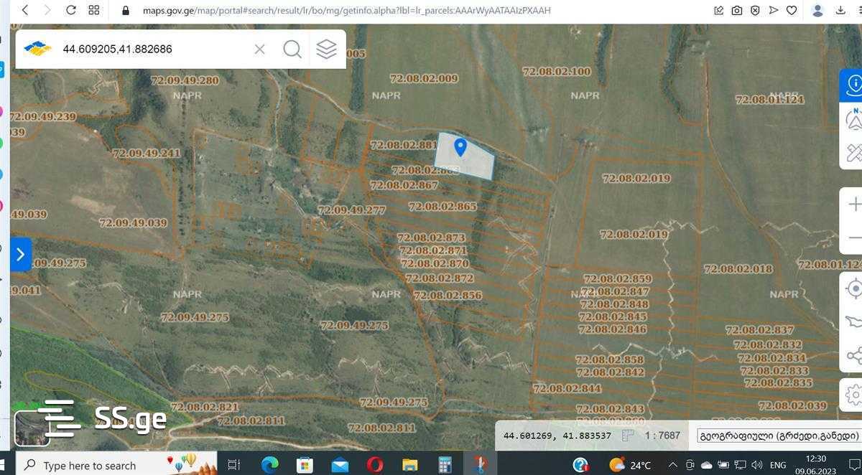
Task: Show hidden system tray icons
Action: coord(672,465)
